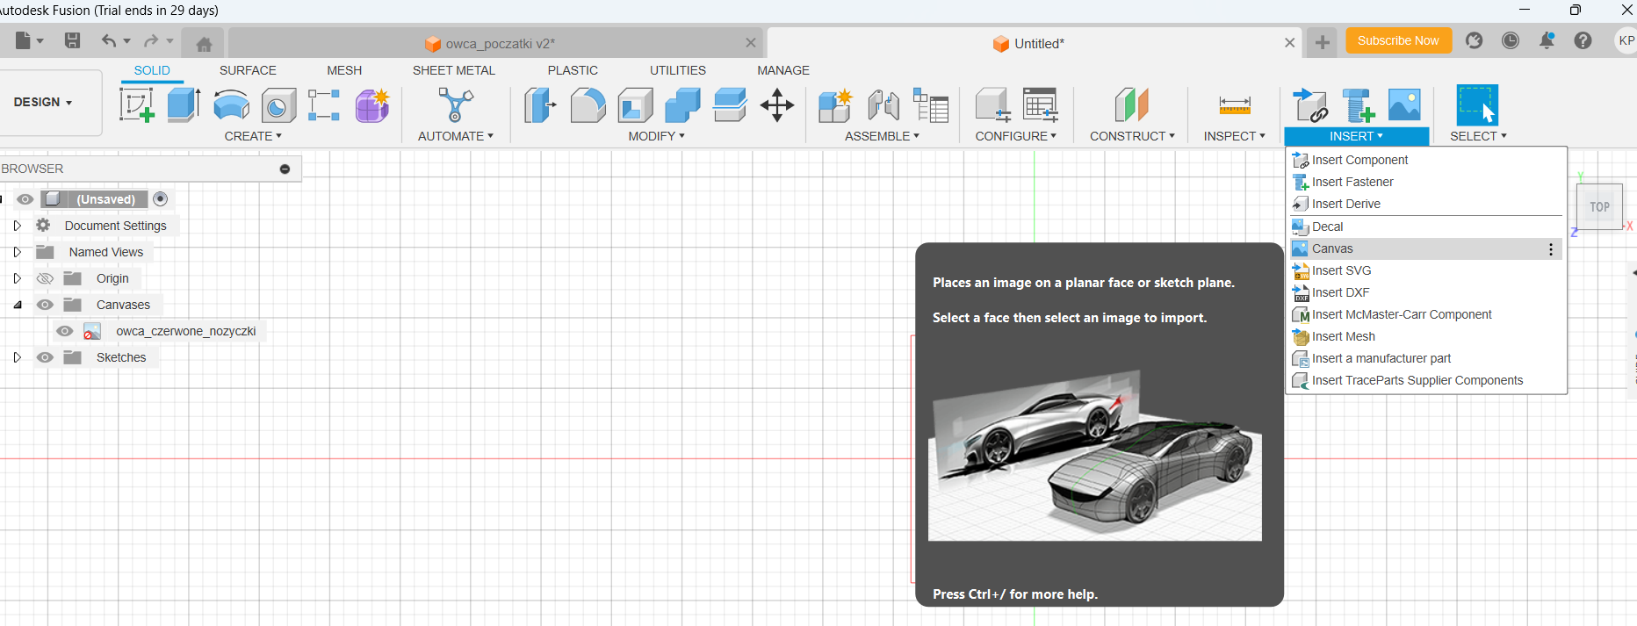1637x626 pixels.
Task: Hide the owca_czerwone_nozyczki canvas
Action: pyautogui.click(x=65, y=331)
